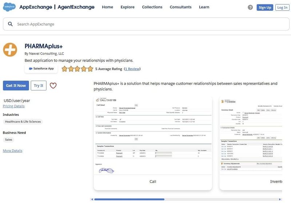Click the carousel left scroll arrow
This screenshot has width=291, height=203.
pos(92,199)
